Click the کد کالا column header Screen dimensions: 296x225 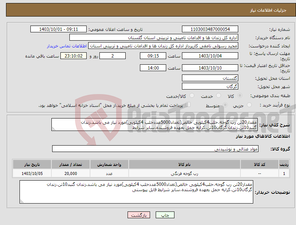tap(259, 164)
